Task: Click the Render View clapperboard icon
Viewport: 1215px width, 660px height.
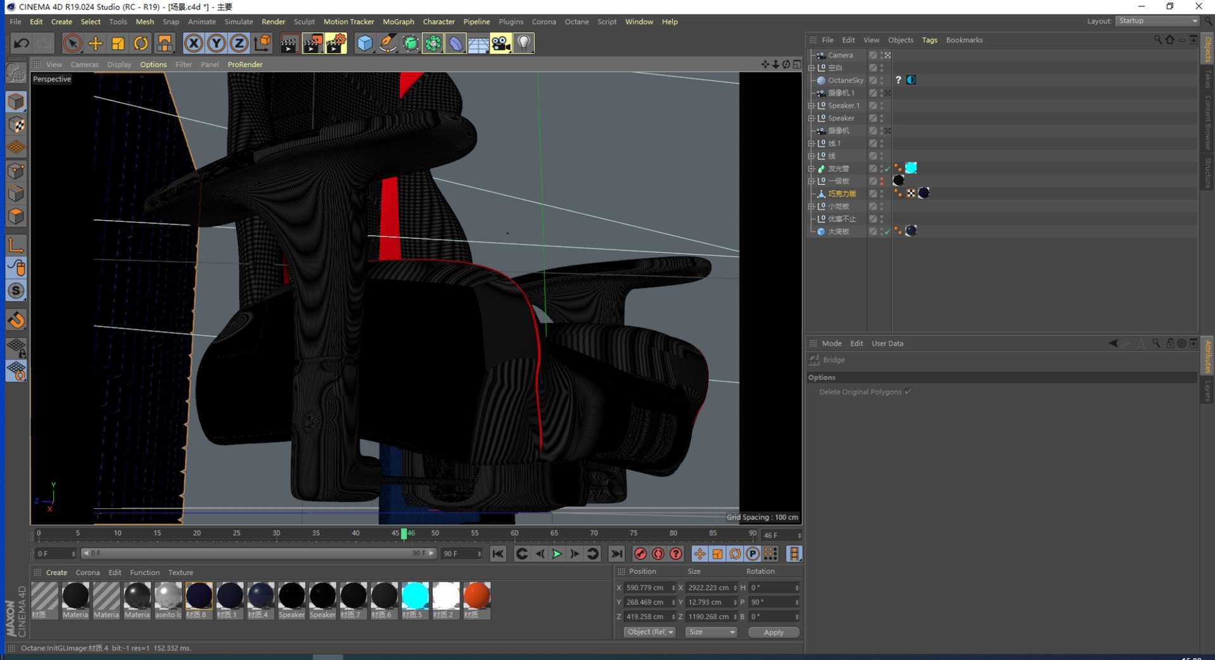Action: coord(290,43)
